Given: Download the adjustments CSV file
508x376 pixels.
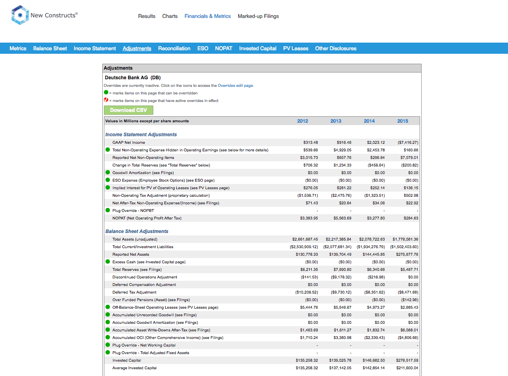Looking at the screenshot, I should point(129,110).
